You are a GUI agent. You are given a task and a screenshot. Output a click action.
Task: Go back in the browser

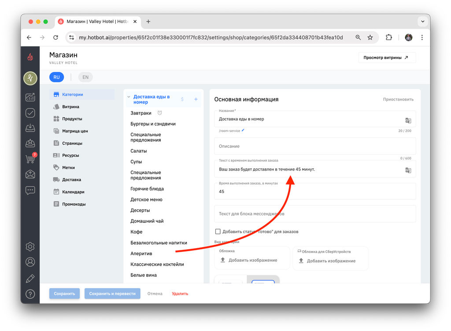pyautogui.click(x=29, y=37)
